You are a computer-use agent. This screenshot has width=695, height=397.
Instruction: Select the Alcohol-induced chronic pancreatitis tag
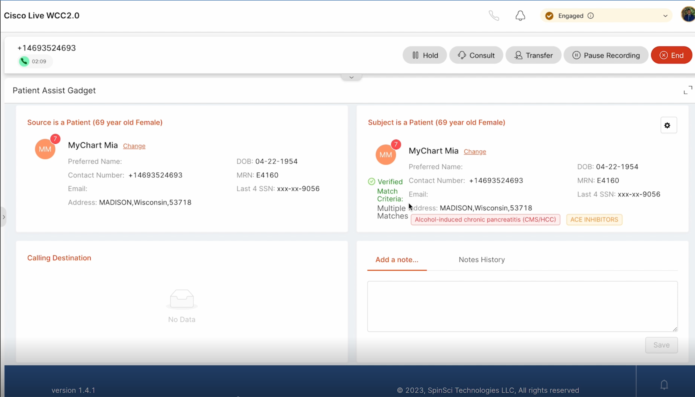pos(485,219)
